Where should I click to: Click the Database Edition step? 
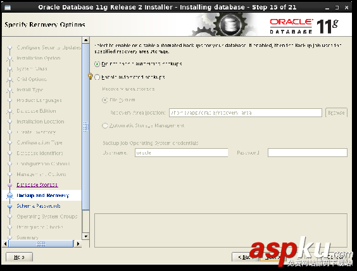36,111
